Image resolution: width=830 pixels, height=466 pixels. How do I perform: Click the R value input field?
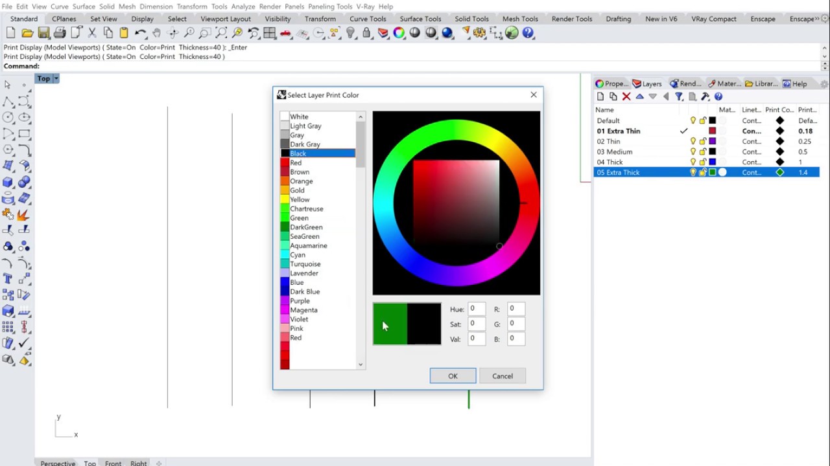click(x=516, y=309)
